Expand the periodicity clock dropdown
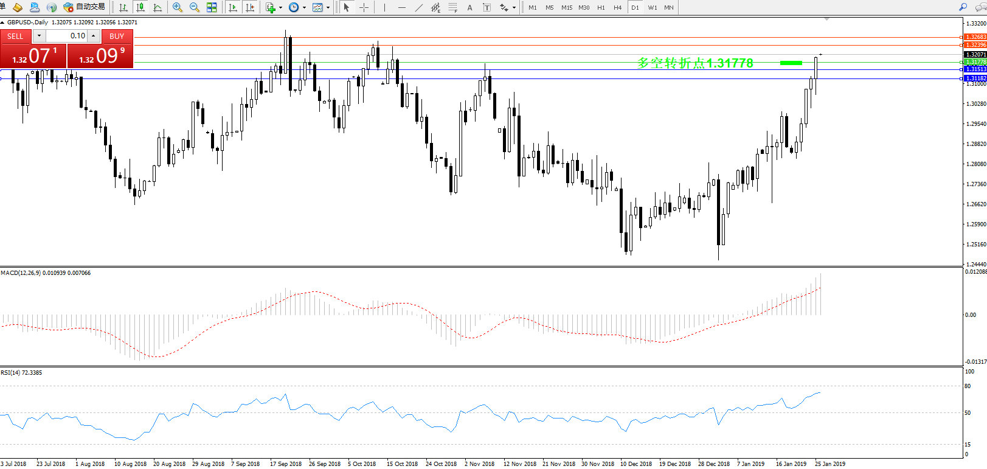This screenshot has width=987, height=469. 304,8
